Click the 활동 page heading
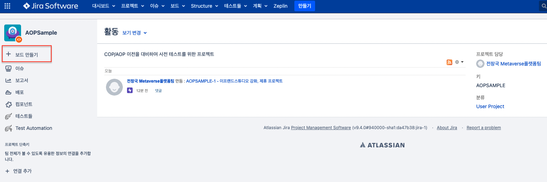This screenshot has width=547, height=182. coord(112,32)
